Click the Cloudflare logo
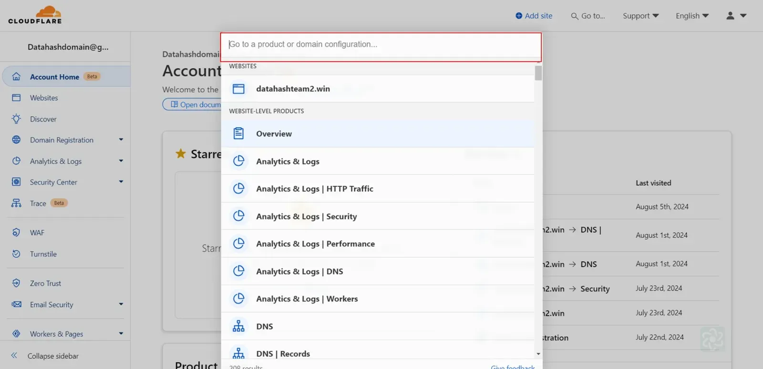Screen dimensions: 763x369 point(35,15)
